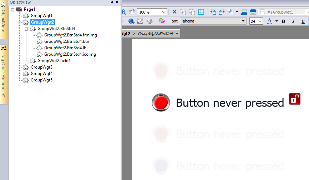Click the blue info icon in toolbar

(x=131, y=21)
